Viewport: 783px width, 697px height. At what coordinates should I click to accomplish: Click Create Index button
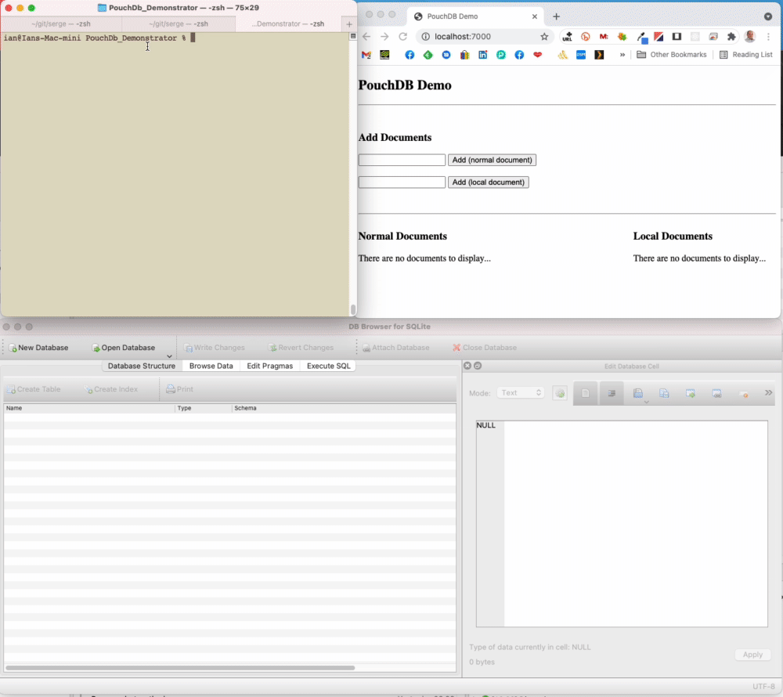pos(111,389)
